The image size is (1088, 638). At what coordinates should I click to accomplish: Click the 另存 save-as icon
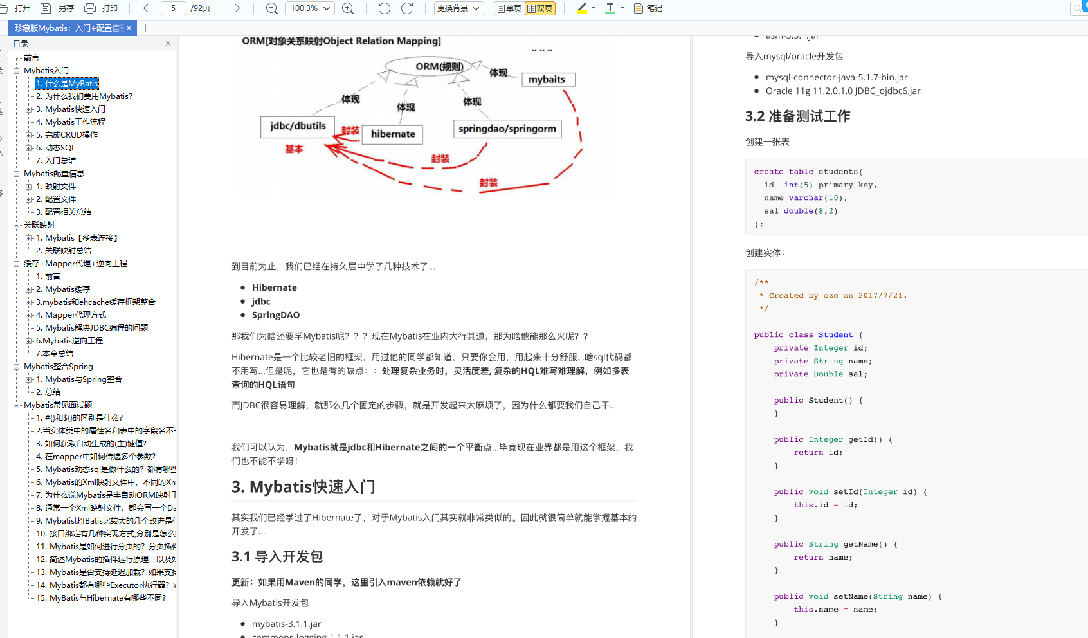(x=46, y=8)
